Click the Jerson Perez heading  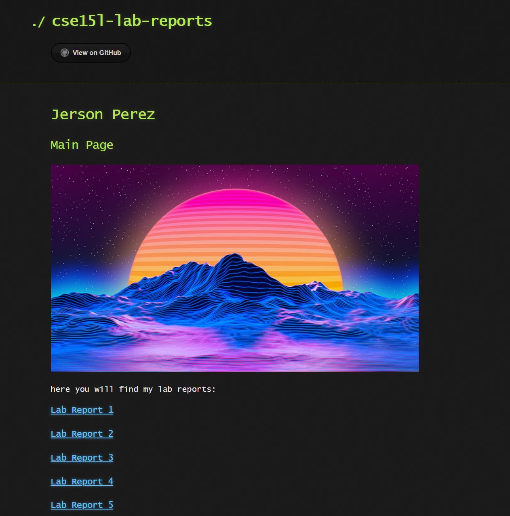(102, 114)
